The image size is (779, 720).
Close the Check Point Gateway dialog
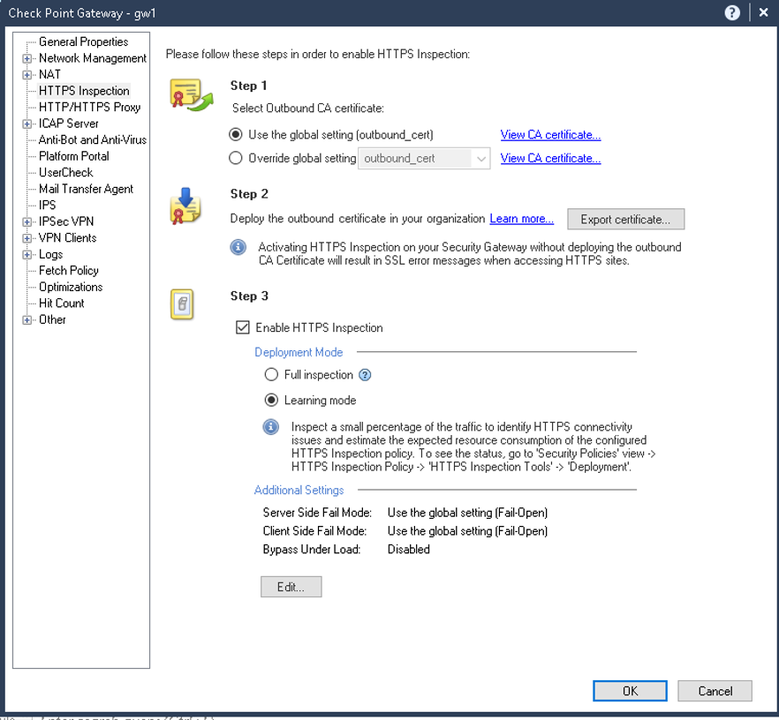(x=764, y=13)
